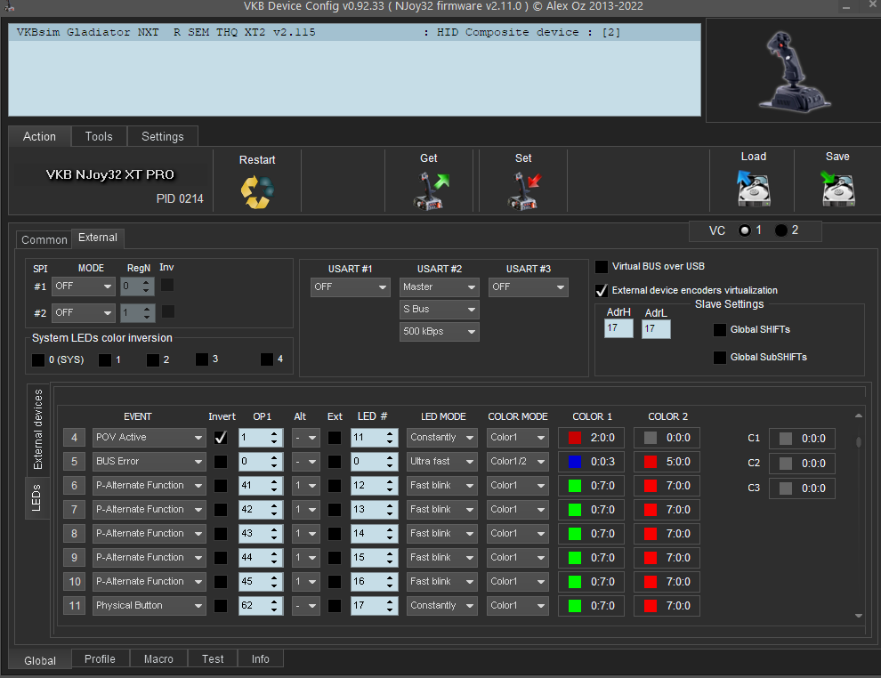Click LED # field with value 17
This screenshot has height=678, width=881.
click(374, 606)
